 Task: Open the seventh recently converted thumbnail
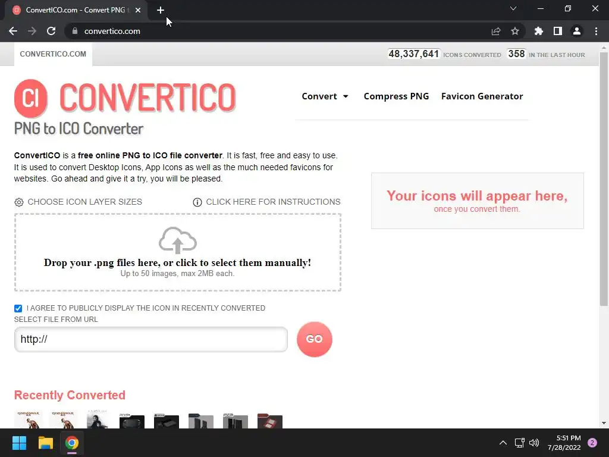coord(236,421)
